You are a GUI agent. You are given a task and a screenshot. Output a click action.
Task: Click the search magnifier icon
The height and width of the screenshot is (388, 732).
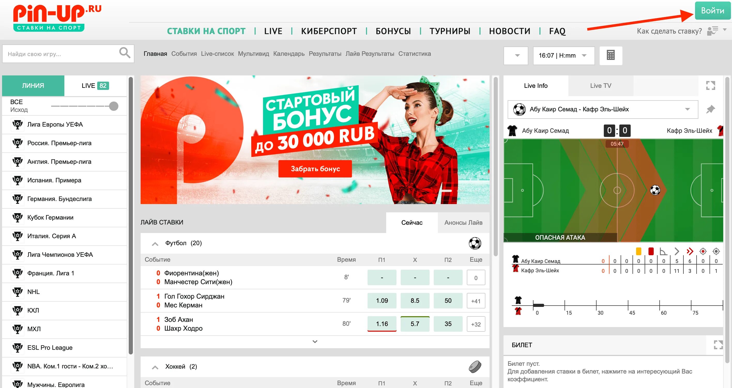point(125,53)
